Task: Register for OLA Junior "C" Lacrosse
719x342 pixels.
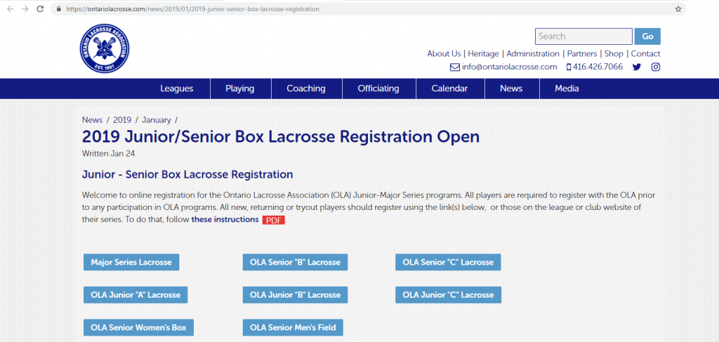Action: pos(448,295)
